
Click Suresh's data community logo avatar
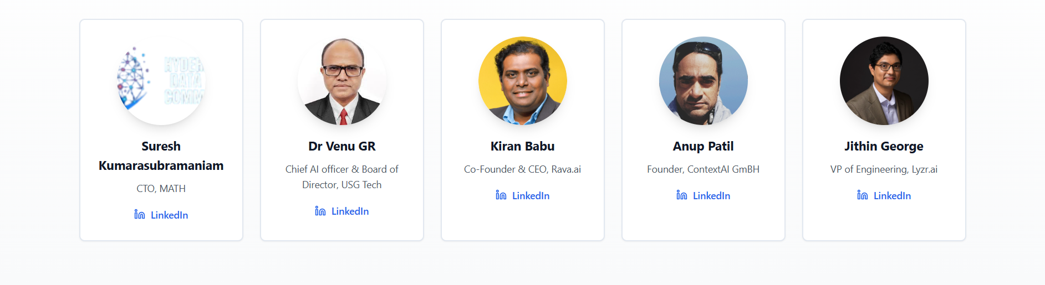(161, 81)
